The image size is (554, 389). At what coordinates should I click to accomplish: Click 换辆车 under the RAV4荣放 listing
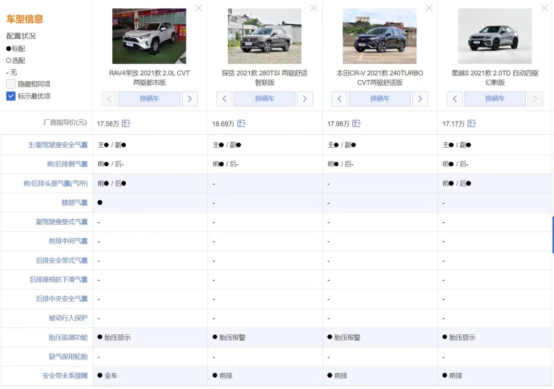149,99
